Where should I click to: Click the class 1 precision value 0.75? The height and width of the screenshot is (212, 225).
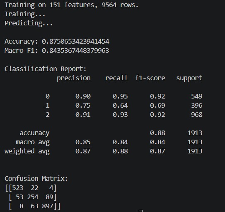pyautogui.click(x=83, y=106)
